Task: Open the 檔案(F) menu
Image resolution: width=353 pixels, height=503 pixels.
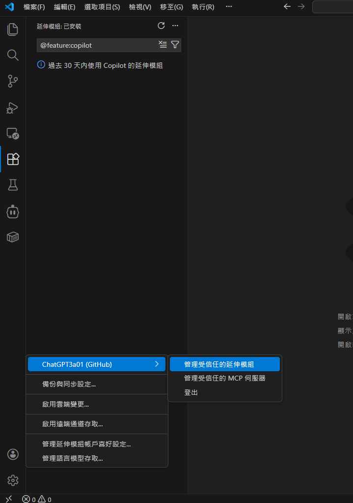Action: click(34, 7)
